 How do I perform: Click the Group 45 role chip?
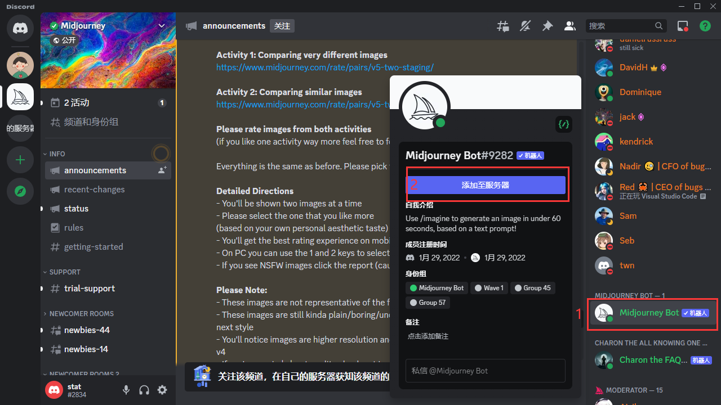(x=533, y=288)
